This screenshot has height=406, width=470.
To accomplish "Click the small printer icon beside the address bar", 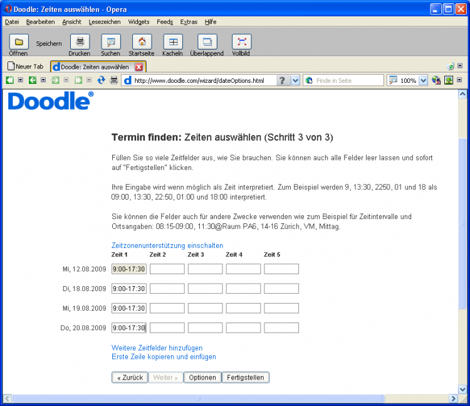I will pyautogui.click(x=114, y=80).
